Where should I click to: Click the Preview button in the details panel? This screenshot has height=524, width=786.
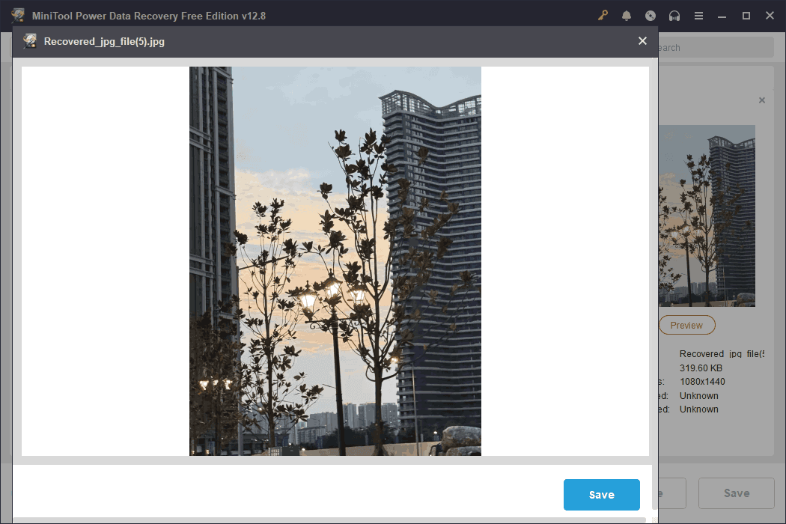(x=686, y=325)
